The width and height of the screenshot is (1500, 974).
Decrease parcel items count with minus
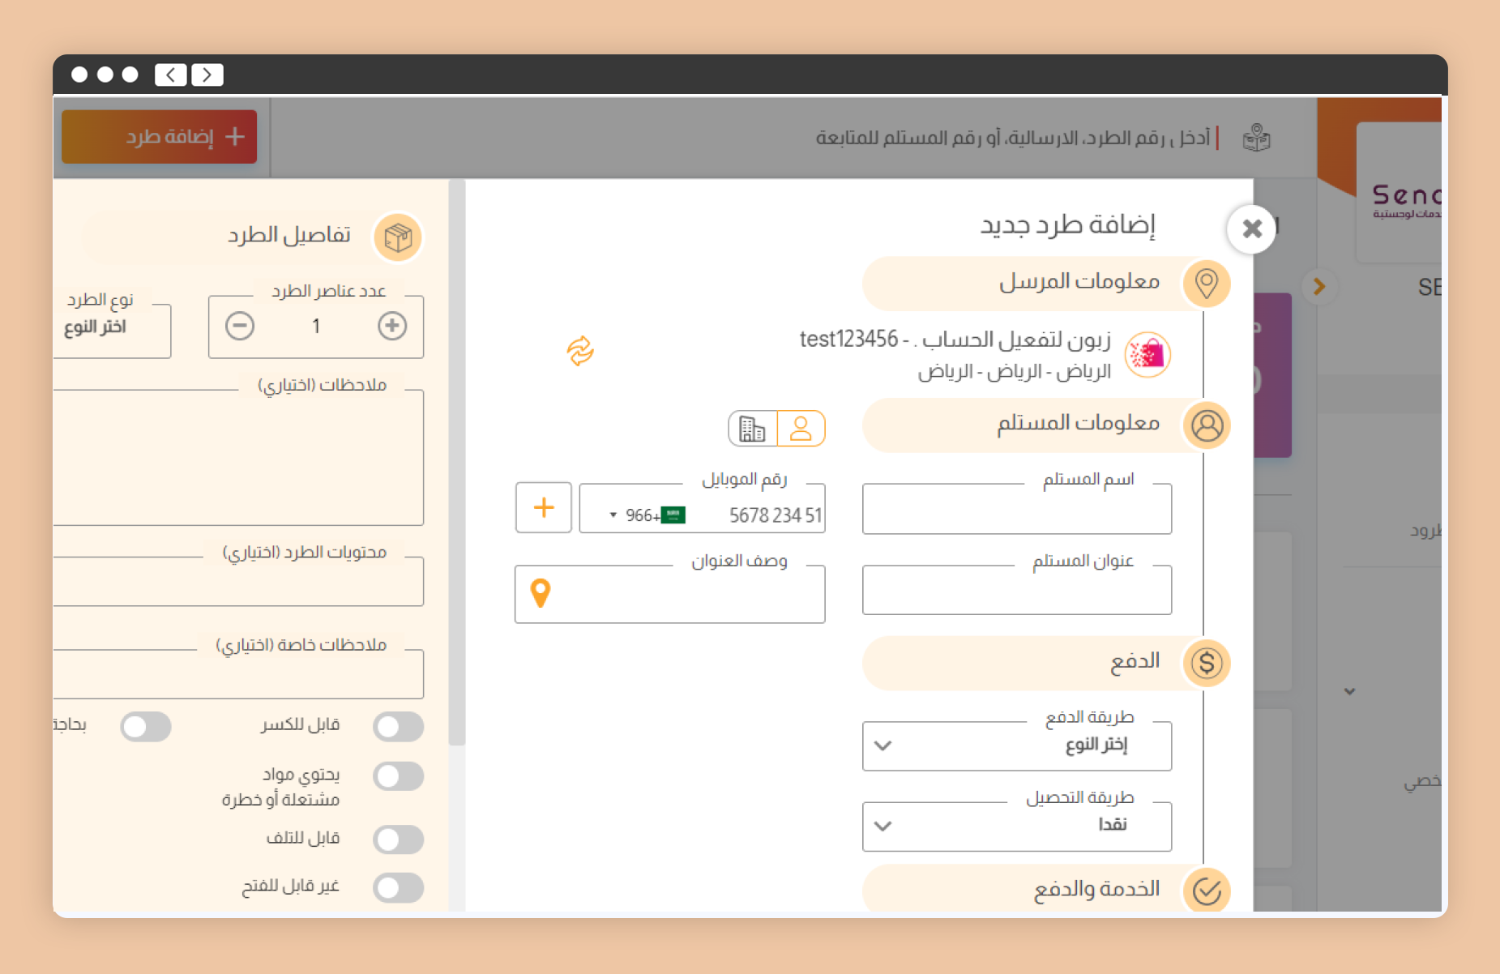tap(240, 326)
